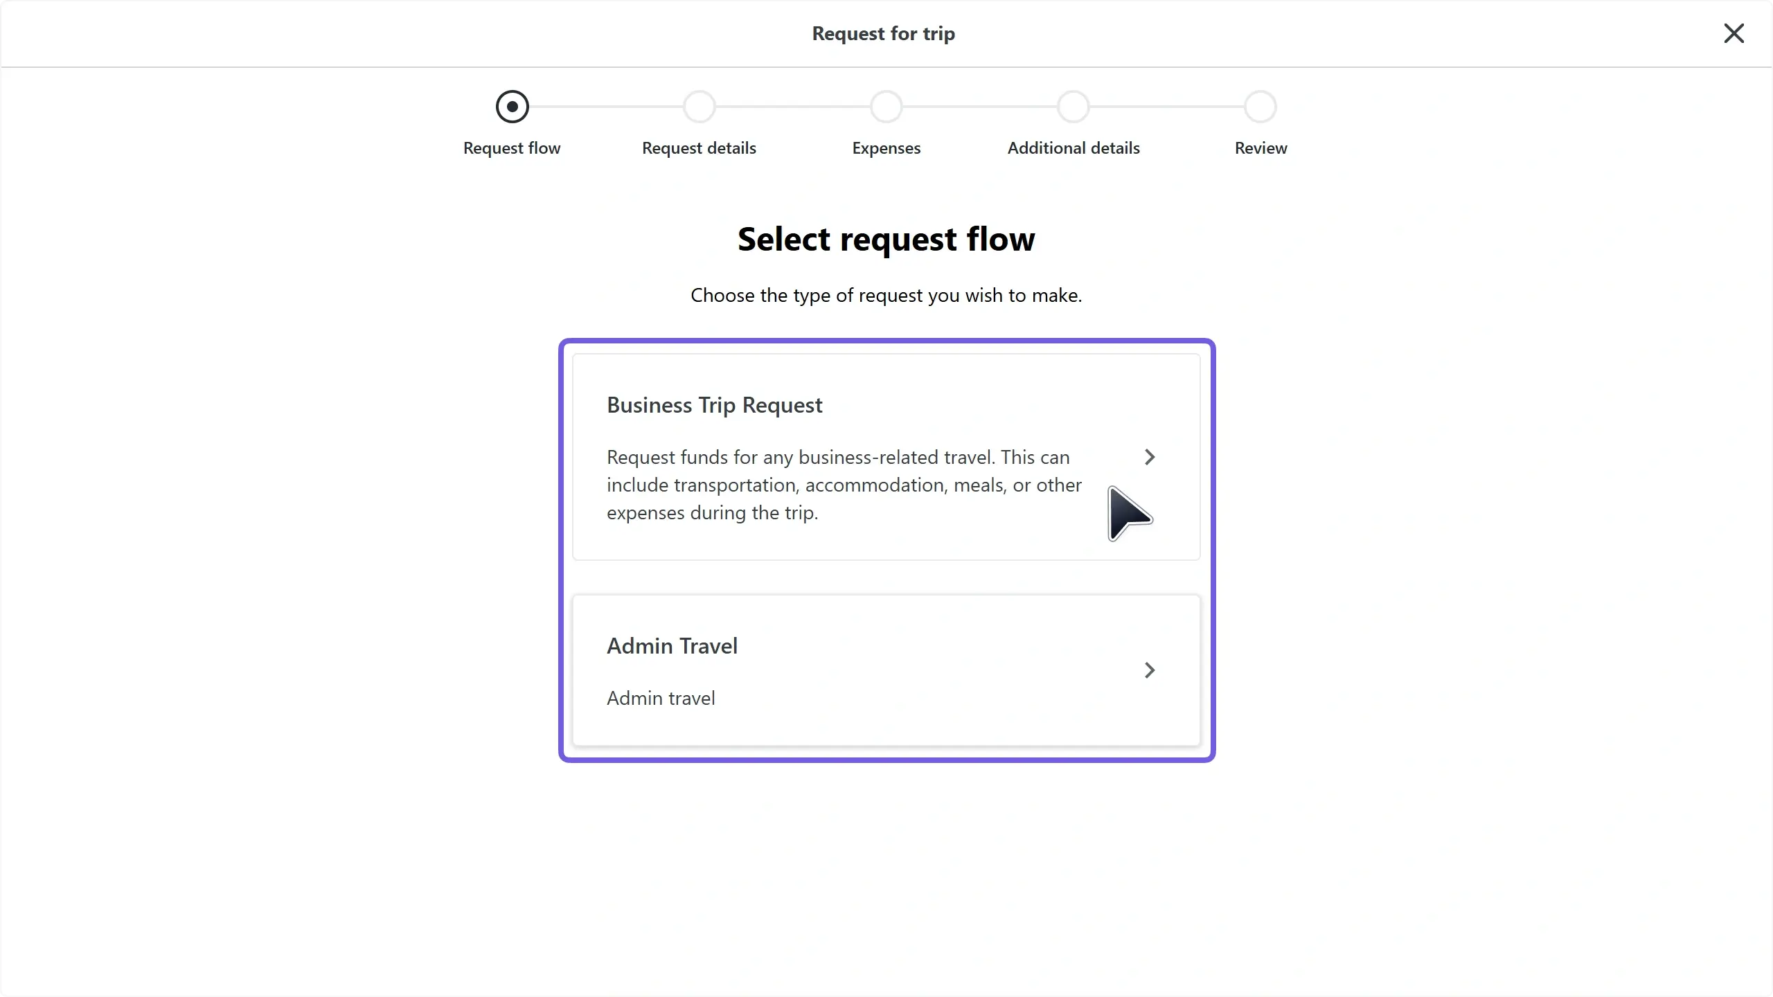Jump to the Expenses step label
This screenshot has height=997, width=1773.
(x=886, y=148)
